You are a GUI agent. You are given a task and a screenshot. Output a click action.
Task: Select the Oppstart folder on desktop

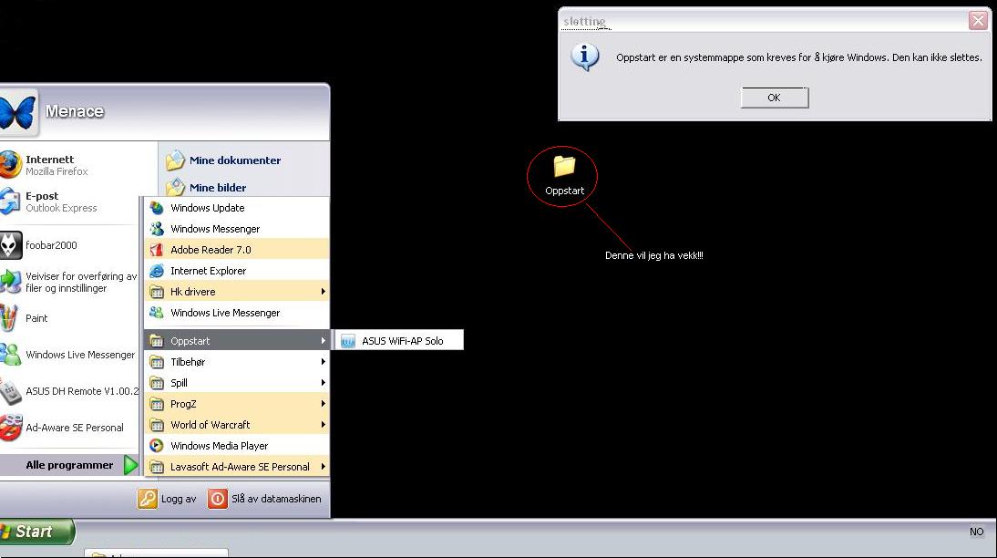(564, 174)
